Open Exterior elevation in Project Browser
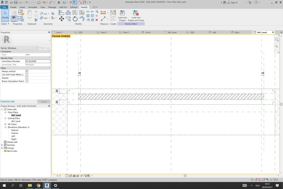The image size is (283, 189). point(15,130)
